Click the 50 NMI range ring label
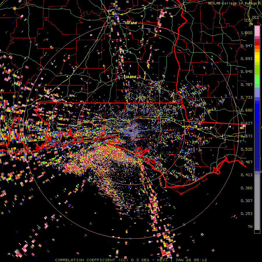262x262 pixels. 131,77
